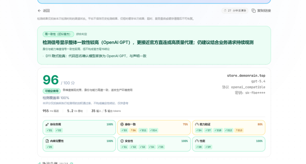Viewport: 306px width, 164px height.
Task: Click the 内容完整性 document icon
Action: tap(47, 141)
